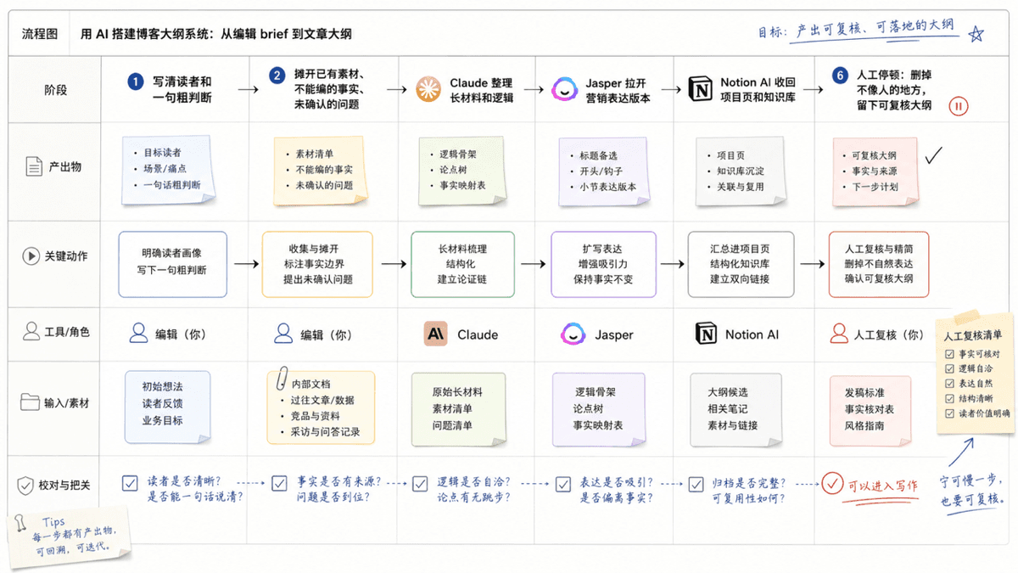Viewport: 1018px width, 573px height.
Task: Toggle the checkbox for 逻辑是否自洽？
Action: pos(419,484)
